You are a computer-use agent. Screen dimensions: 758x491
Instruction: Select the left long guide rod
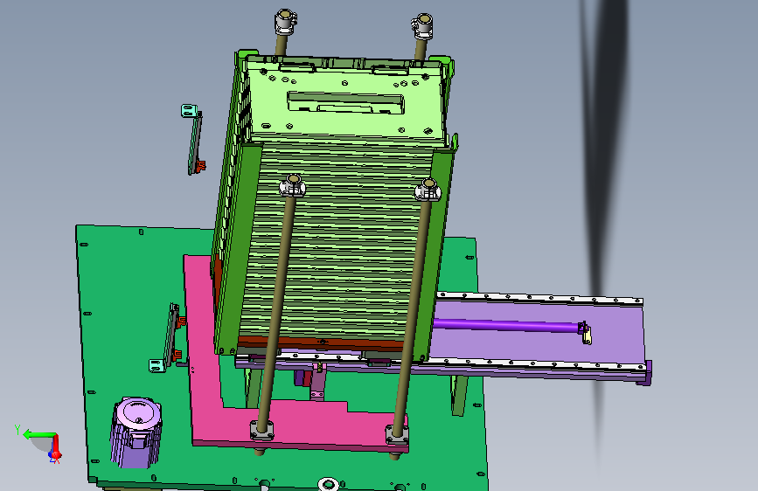click(x=276, y=309)
